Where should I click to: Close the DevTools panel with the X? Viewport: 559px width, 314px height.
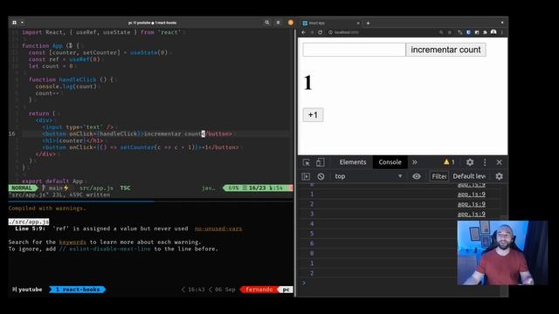pyautogui.click(x=499, y=162)
